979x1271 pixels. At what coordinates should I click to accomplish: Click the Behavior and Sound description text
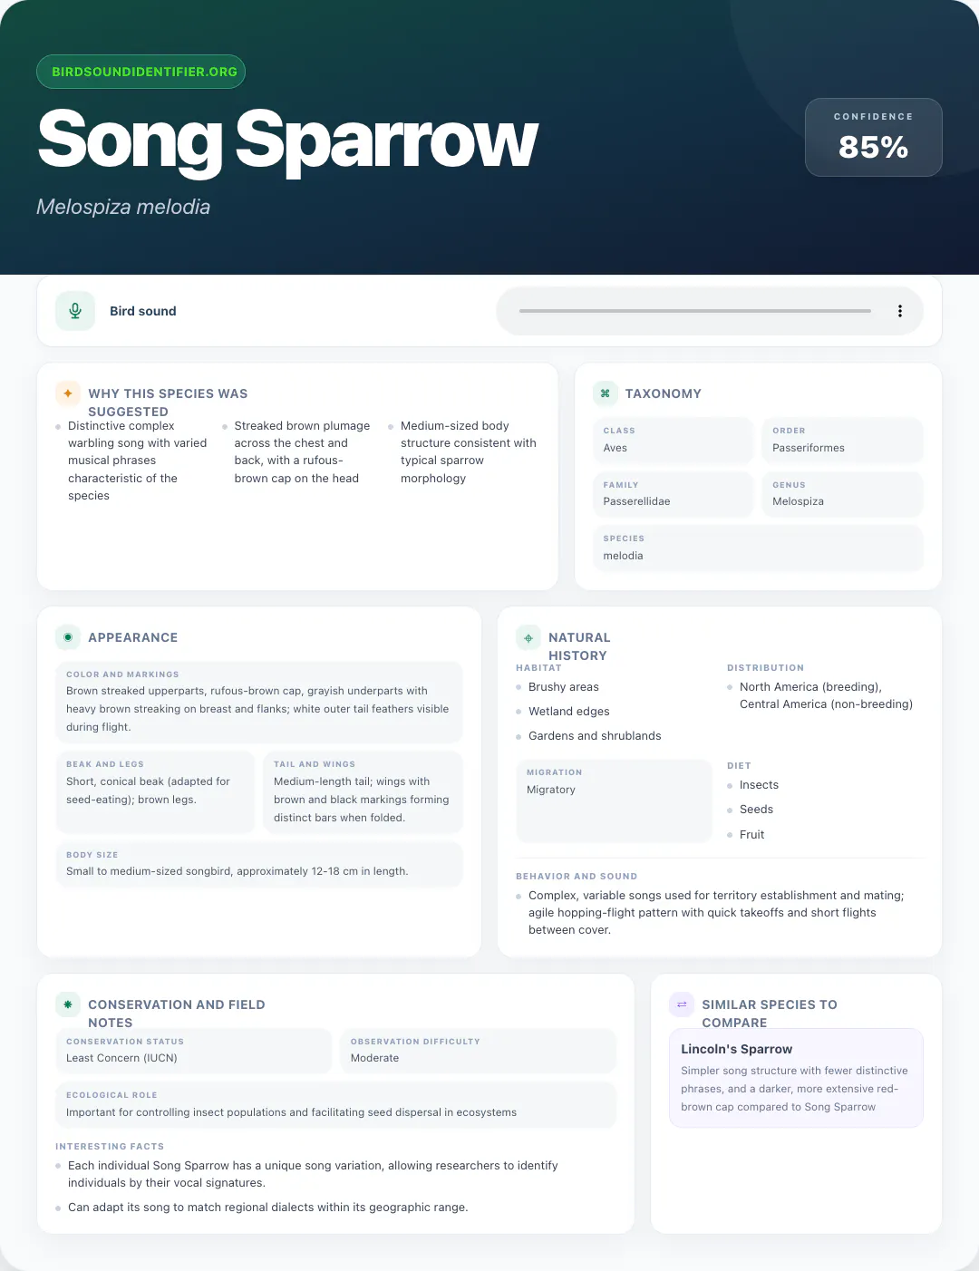pos(716,913)
